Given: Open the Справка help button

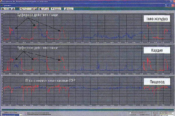Looking at the screenshot, I should click(56, 9).
